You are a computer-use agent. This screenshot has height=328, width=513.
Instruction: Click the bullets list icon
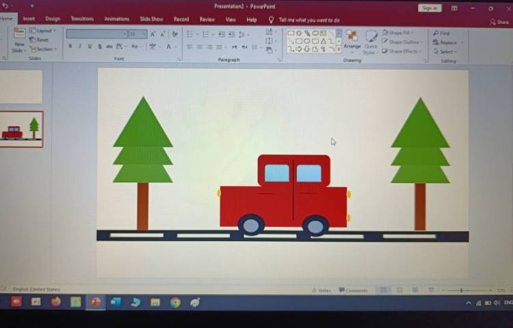(x=191, y=34)
